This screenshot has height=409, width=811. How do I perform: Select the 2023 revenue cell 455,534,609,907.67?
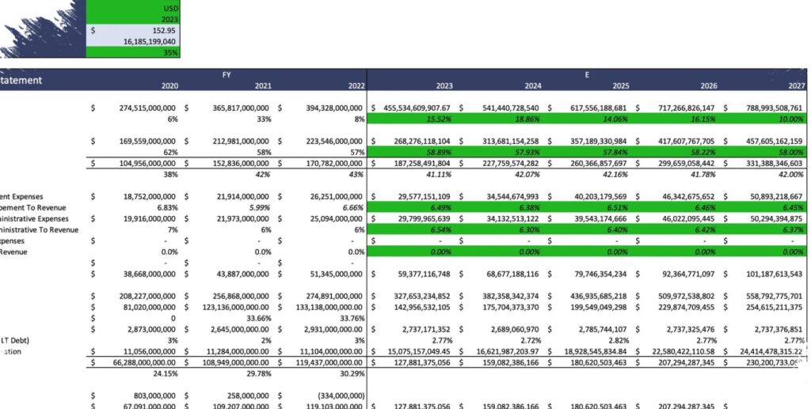pos(417,108)
